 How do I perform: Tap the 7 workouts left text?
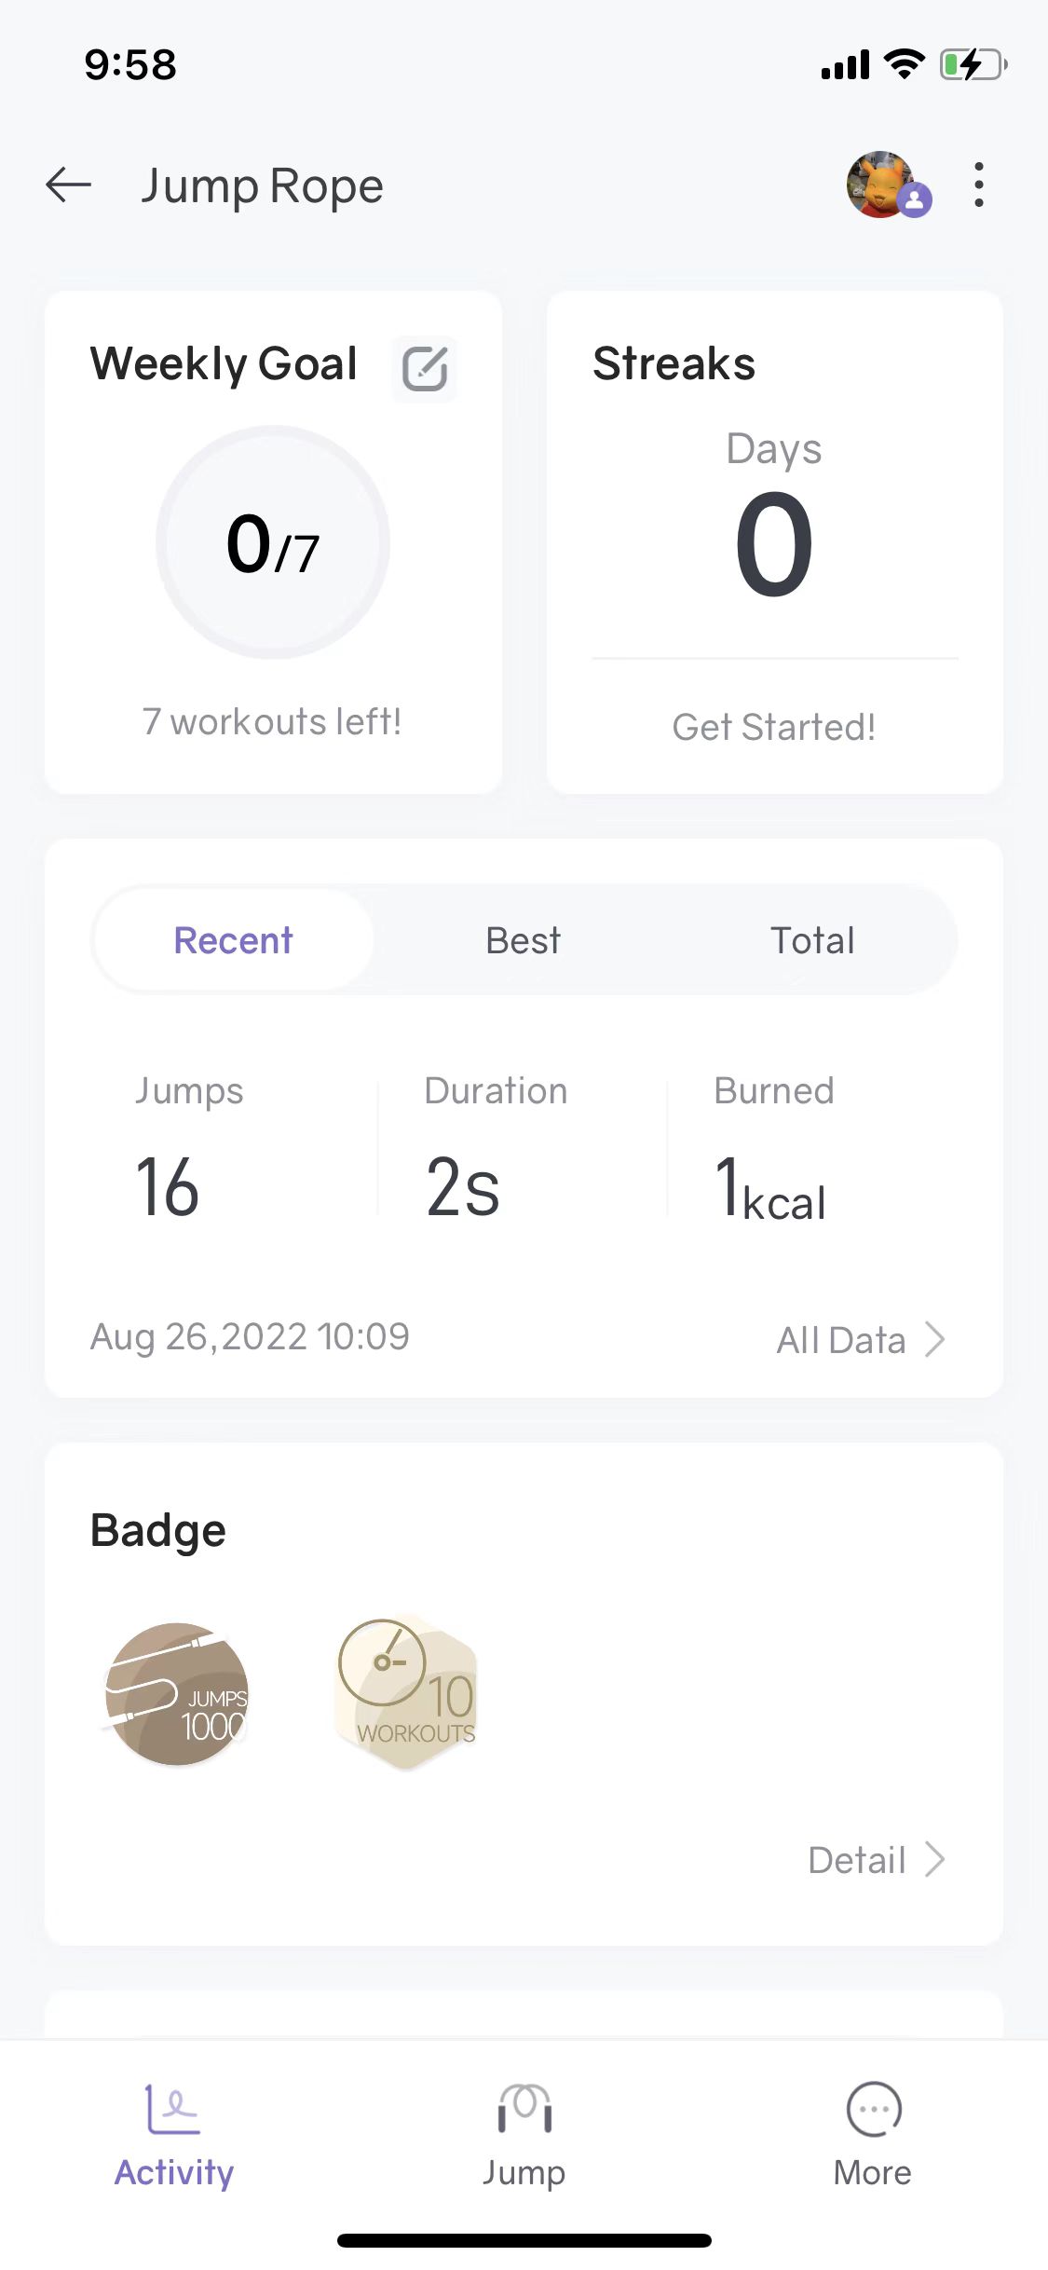coord(272,721)
